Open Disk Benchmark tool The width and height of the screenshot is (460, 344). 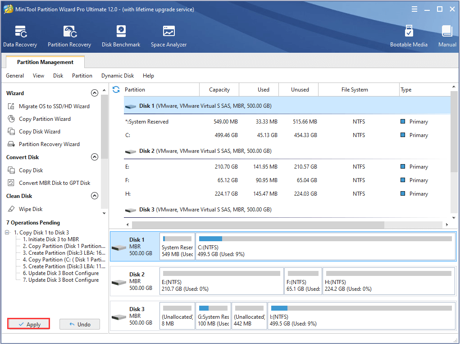[x=121, y=37]
